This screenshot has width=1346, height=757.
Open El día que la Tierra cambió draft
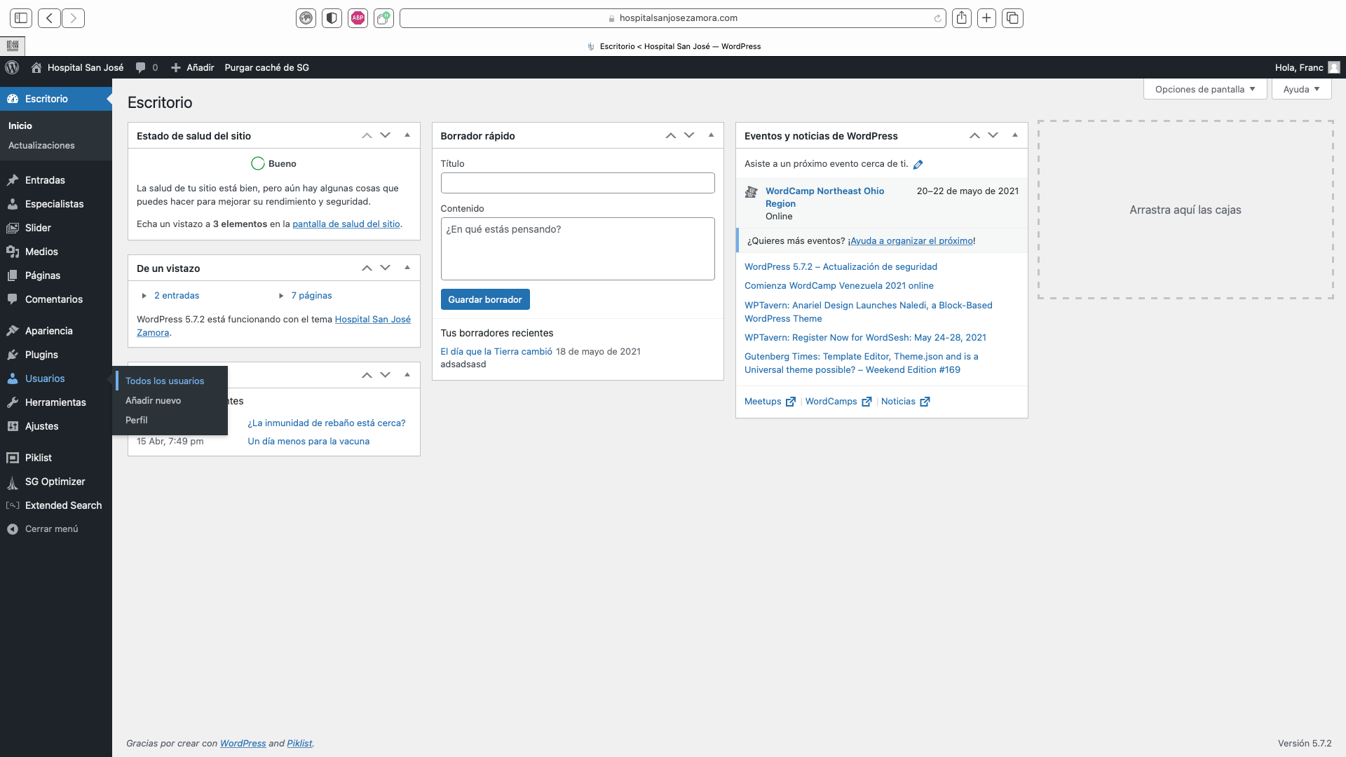496,352
